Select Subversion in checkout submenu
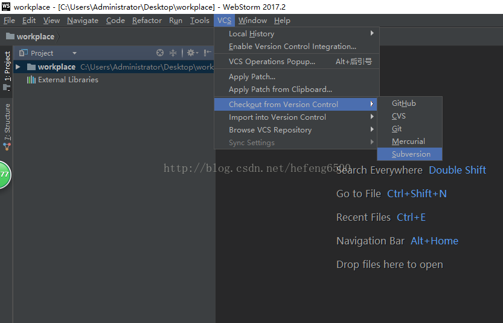 coord(409,154)
